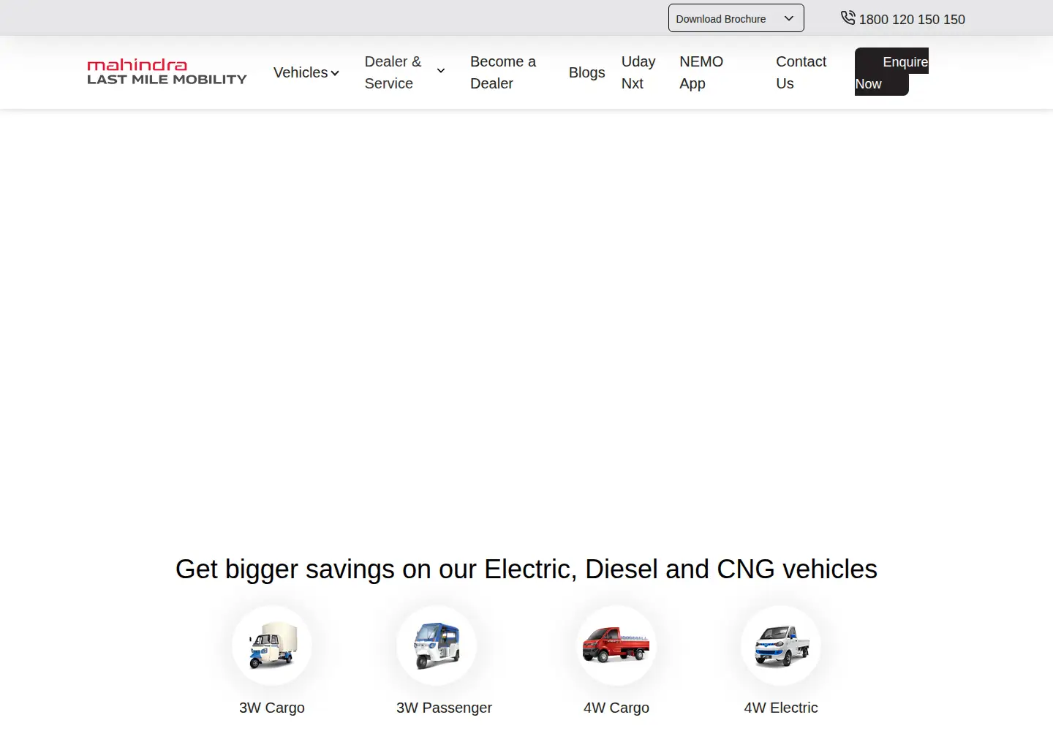Go to Contact Us page
1053x731 pixels.
click(x=801, y=72)
